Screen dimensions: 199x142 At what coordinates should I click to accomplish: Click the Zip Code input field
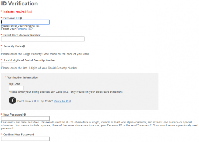point(16,88)
